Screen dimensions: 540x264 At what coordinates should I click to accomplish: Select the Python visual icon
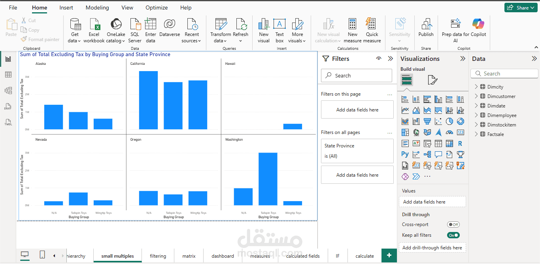click(405, 154)
